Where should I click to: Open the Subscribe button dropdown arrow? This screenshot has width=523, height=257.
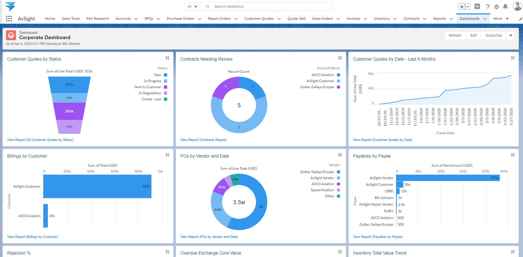click(x=511, y=35)
